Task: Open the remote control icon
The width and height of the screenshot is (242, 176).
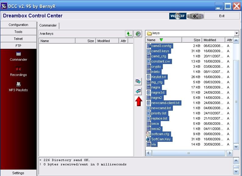Action: coord(195,16)
